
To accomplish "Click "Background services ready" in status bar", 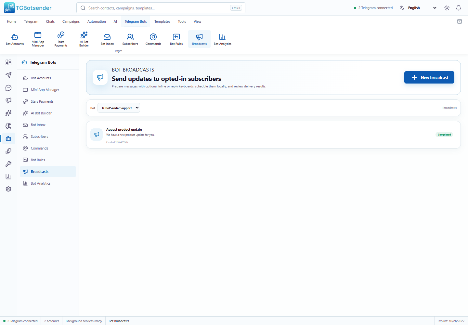I will pos(84,321).
